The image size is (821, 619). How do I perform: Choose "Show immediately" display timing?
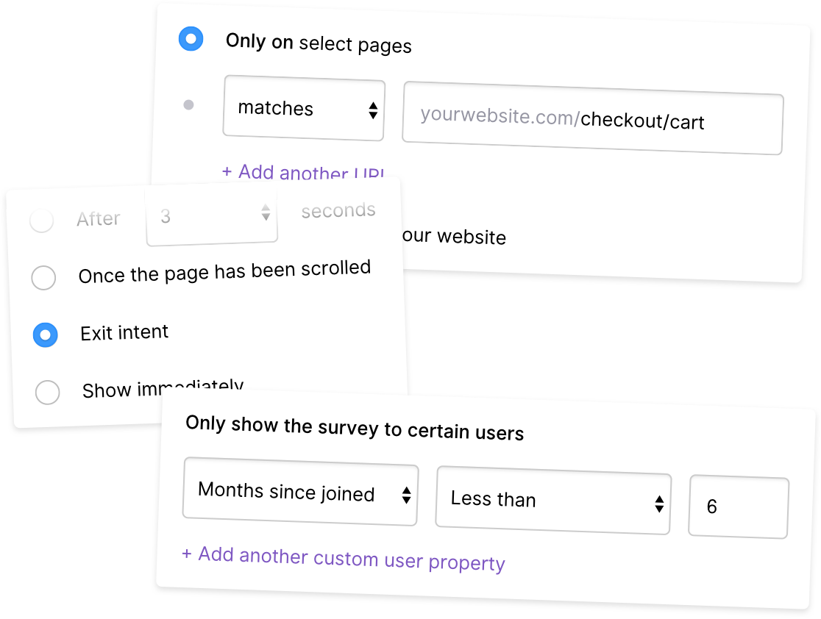pyautogui.click(x=47, y=393)
